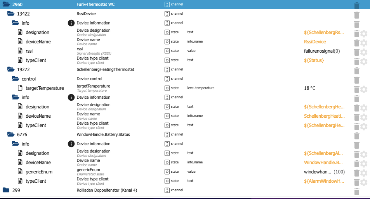Delete the genericEnum state

(356, 173)
